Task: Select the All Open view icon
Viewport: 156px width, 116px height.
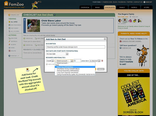Action: coord(9,22)
